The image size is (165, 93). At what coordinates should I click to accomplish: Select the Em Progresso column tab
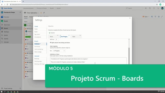[65, 36]
